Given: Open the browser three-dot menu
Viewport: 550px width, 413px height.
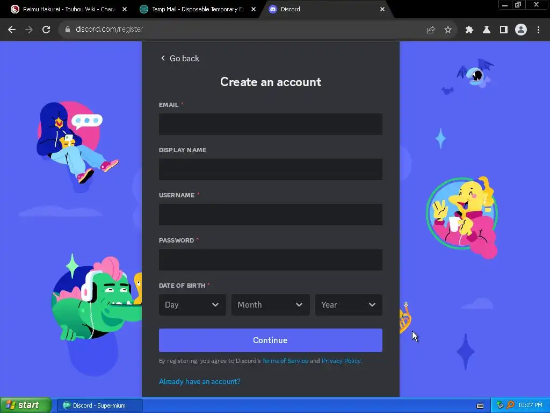Looking at the screenshot, I should (538, 30).
